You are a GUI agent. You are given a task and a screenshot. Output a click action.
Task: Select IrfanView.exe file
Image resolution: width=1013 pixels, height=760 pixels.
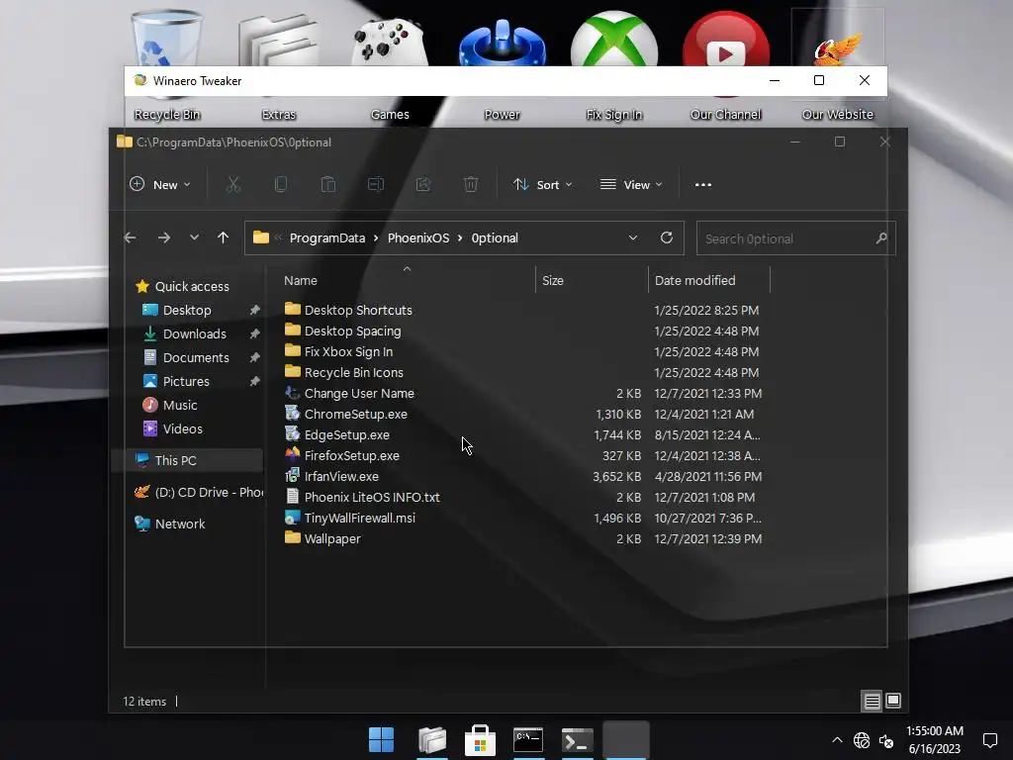332,476
